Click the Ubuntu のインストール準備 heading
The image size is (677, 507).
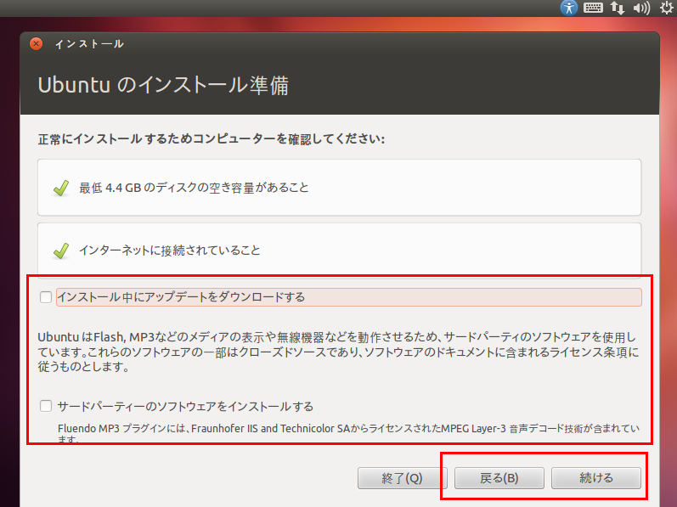163,85
